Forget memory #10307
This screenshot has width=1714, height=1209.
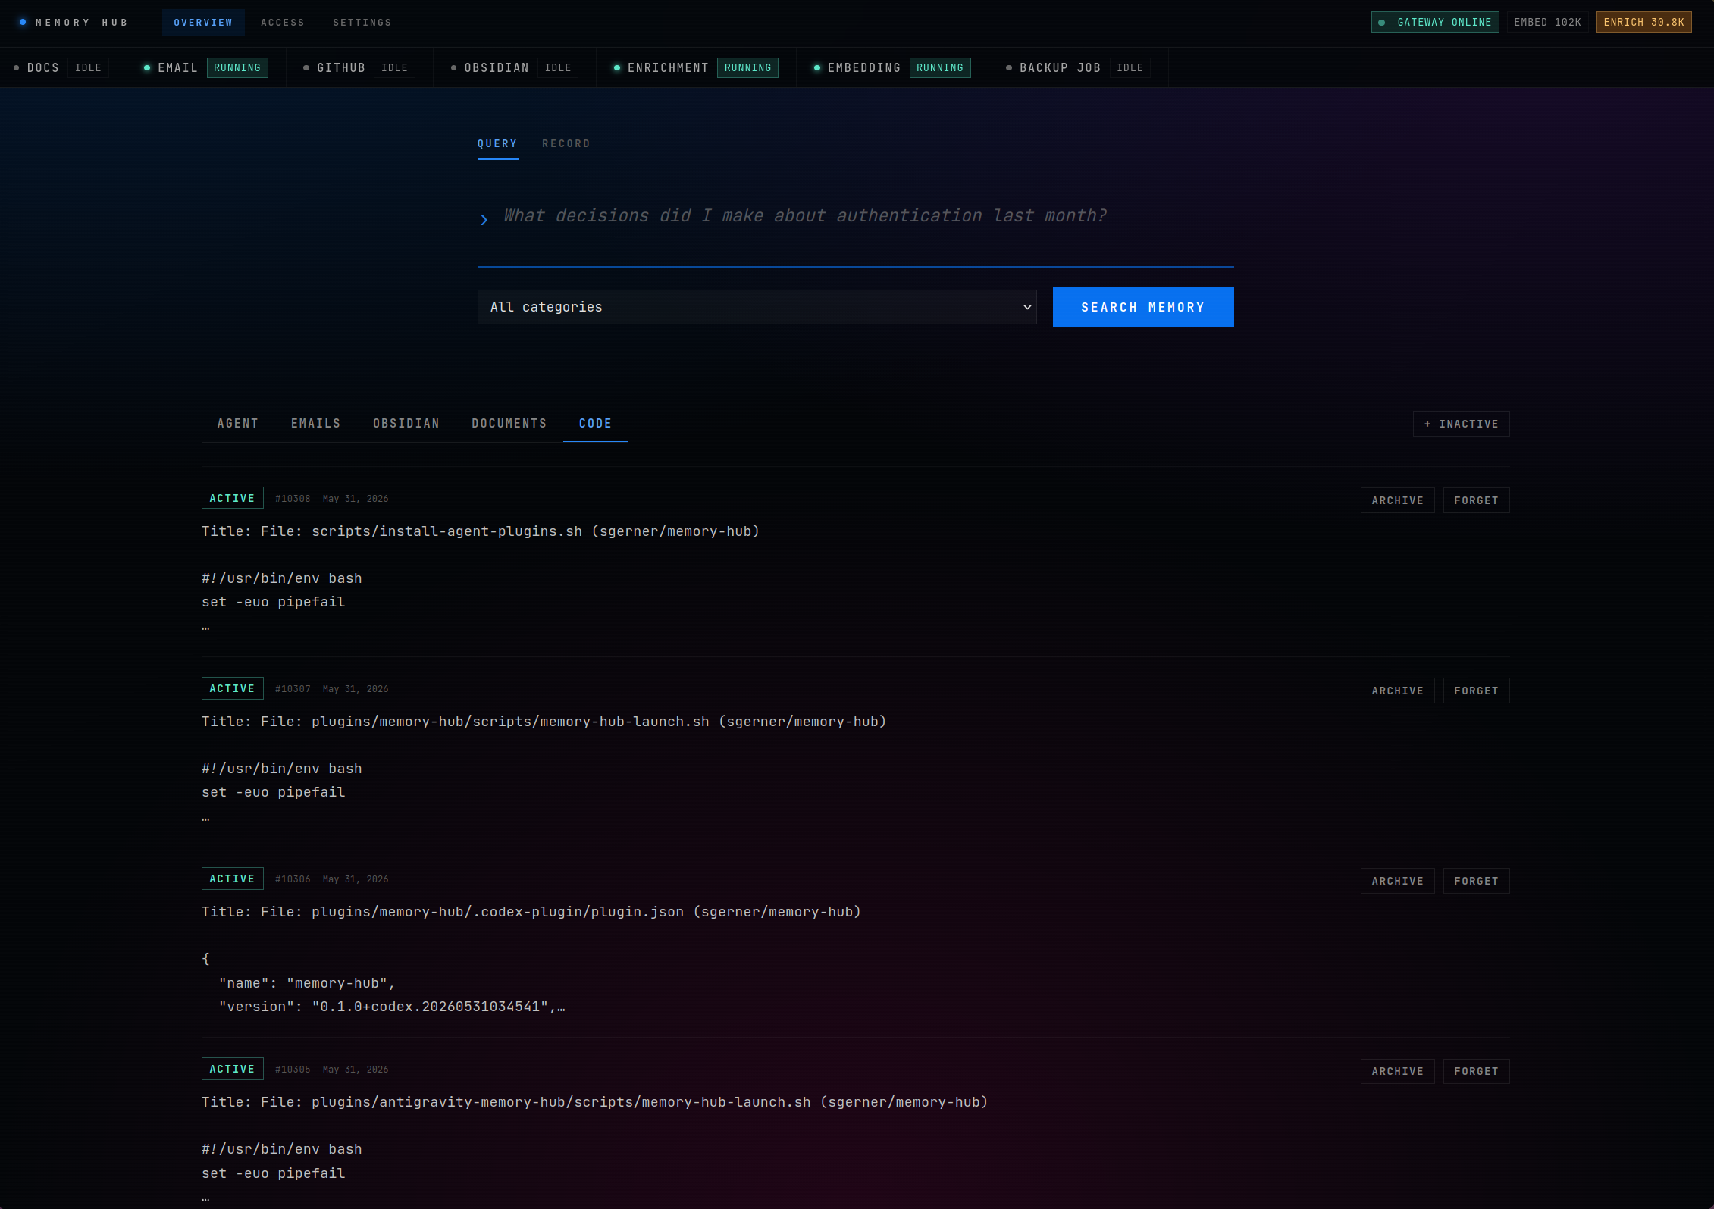(x=1476, y=691)
